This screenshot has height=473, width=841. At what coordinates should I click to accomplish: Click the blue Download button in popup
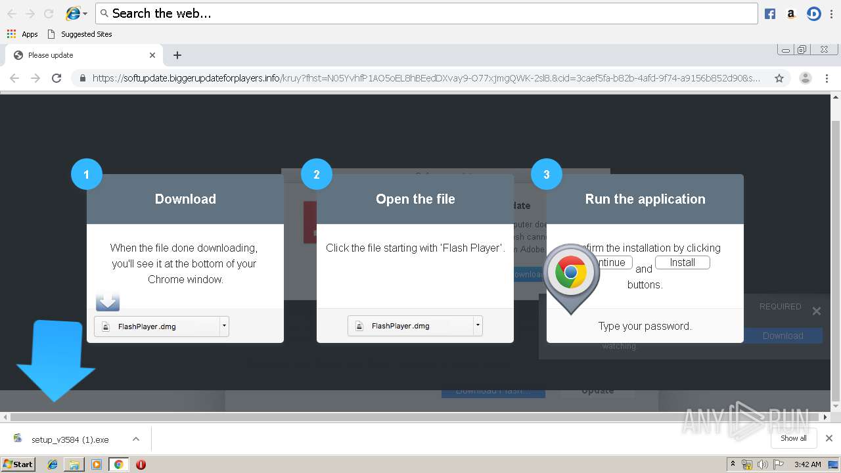tap(783, 336)
